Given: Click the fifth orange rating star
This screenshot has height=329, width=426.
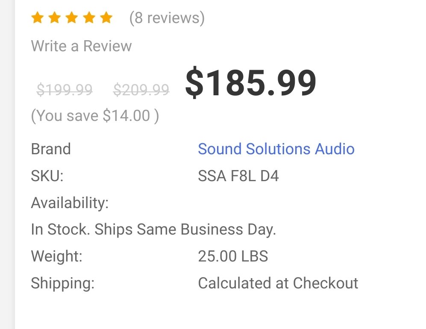Looking at the screenshot, I should [106, 18].
